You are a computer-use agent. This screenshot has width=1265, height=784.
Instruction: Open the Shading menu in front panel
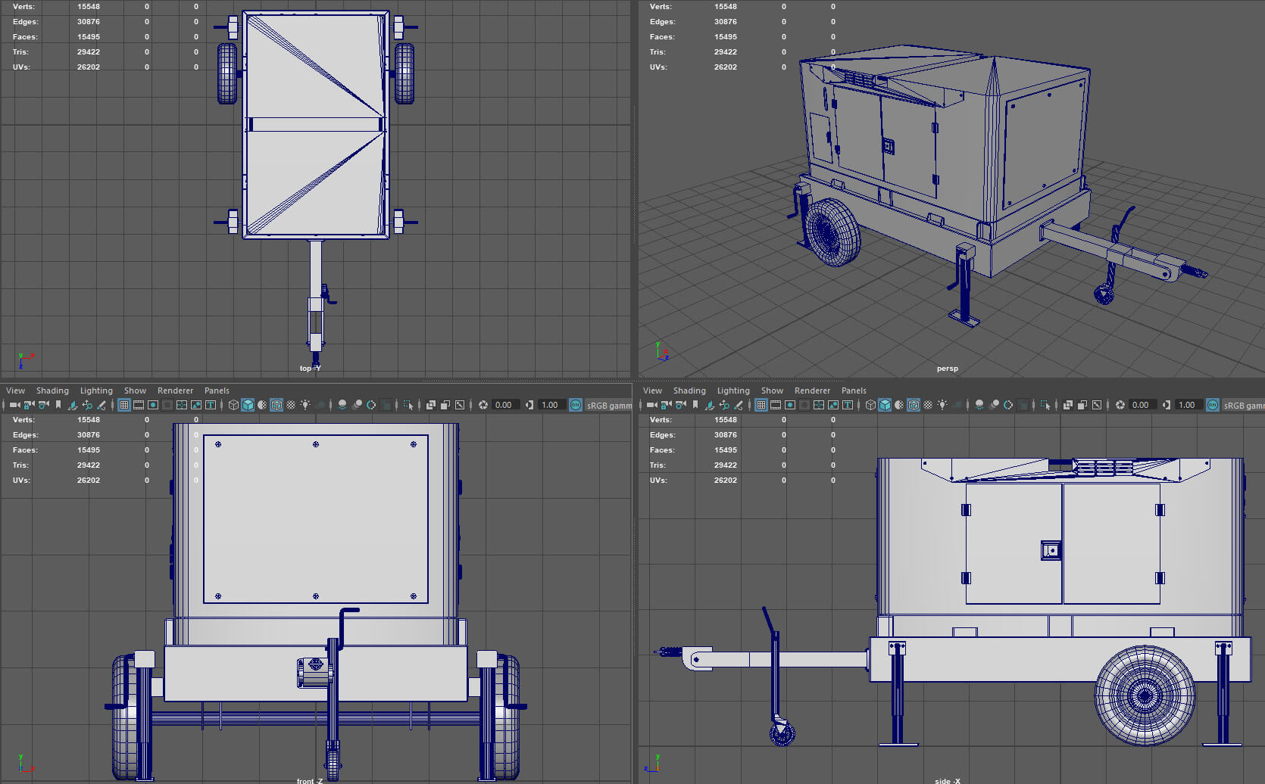[x=52, y=390]
